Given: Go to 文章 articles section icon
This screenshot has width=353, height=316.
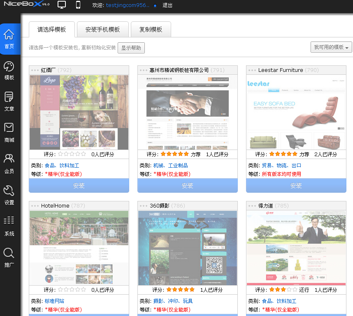Looking at the screenshot, I should [9, 98].
